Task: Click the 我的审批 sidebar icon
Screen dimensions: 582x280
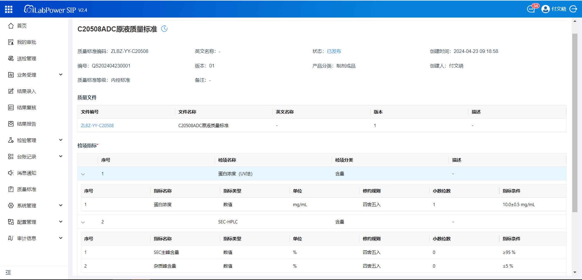Action: 11,42
